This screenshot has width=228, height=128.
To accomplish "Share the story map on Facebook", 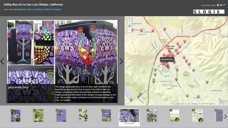I will point(218,5).
